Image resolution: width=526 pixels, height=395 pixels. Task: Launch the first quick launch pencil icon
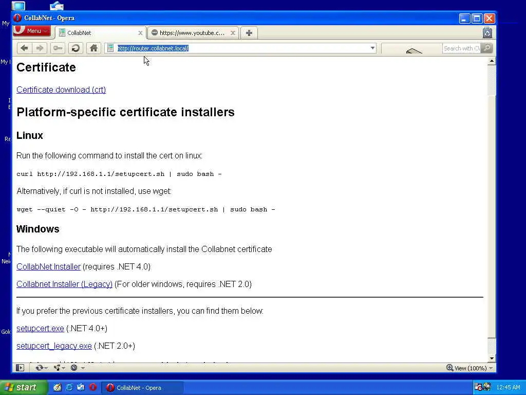click(58, 388)
